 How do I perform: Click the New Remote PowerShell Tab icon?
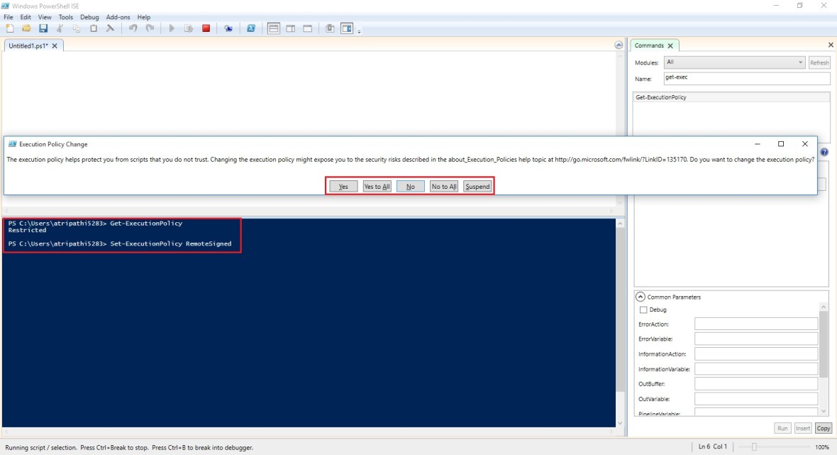pyautogui.click(x=228, y=28)
